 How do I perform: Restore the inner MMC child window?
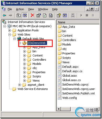(x=92, y=9)
